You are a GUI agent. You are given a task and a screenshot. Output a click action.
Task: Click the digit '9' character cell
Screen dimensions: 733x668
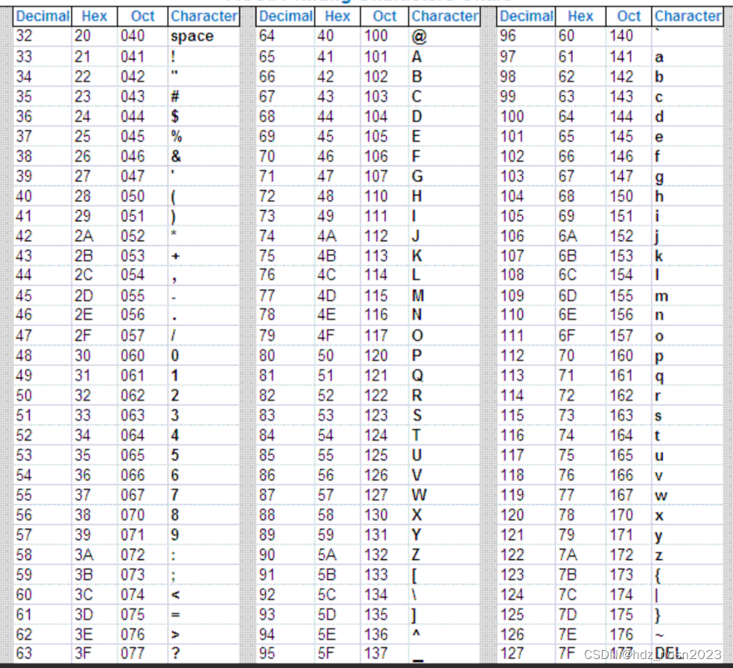[x=203, y=535]
